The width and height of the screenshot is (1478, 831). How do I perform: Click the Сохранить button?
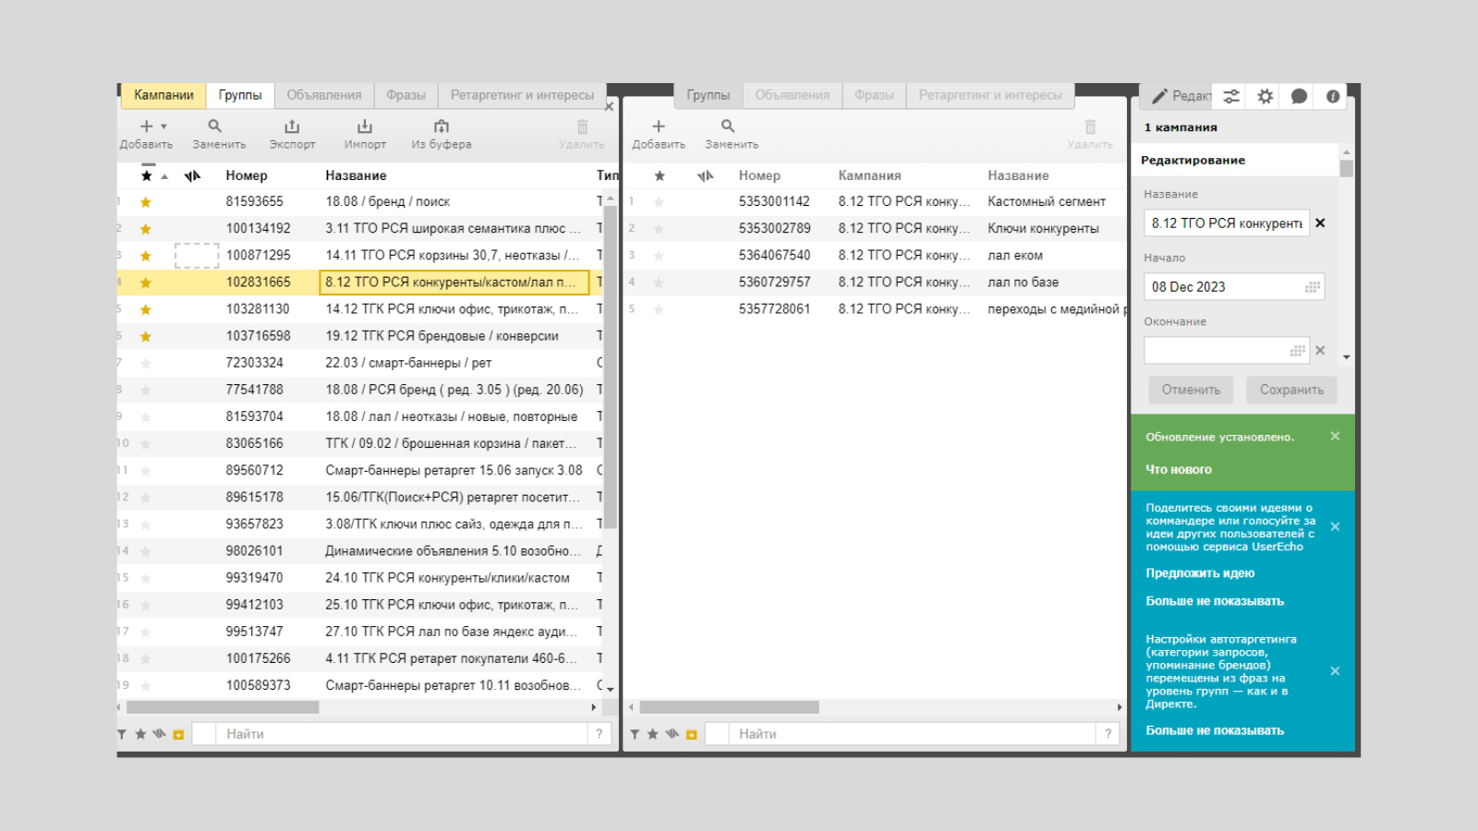[x=1291, y=390]
